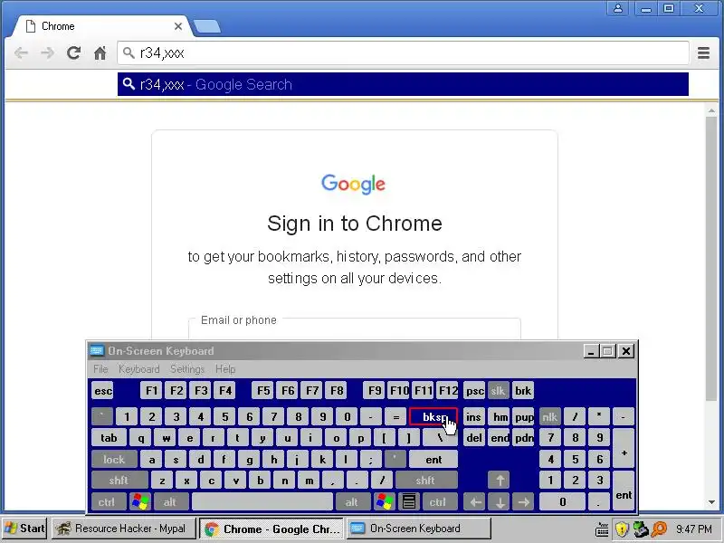The image size is (724, 543).
Task: Click the network computers tray icon
Action: tap(641, 529)
